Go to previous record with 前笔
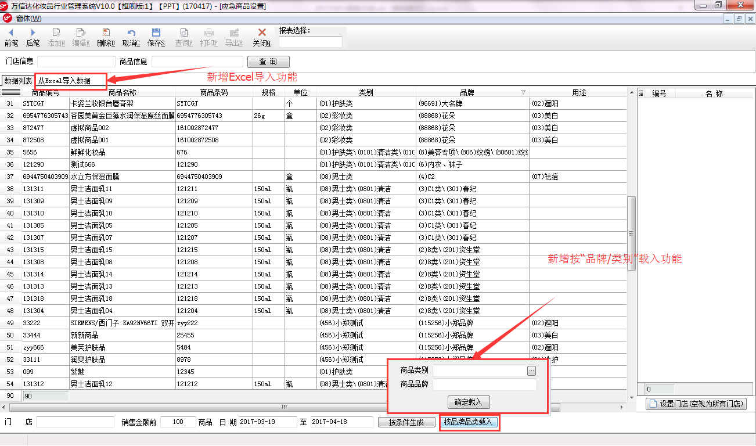The height and width of the screenshot is (446, 756). (x=11, y=38)
